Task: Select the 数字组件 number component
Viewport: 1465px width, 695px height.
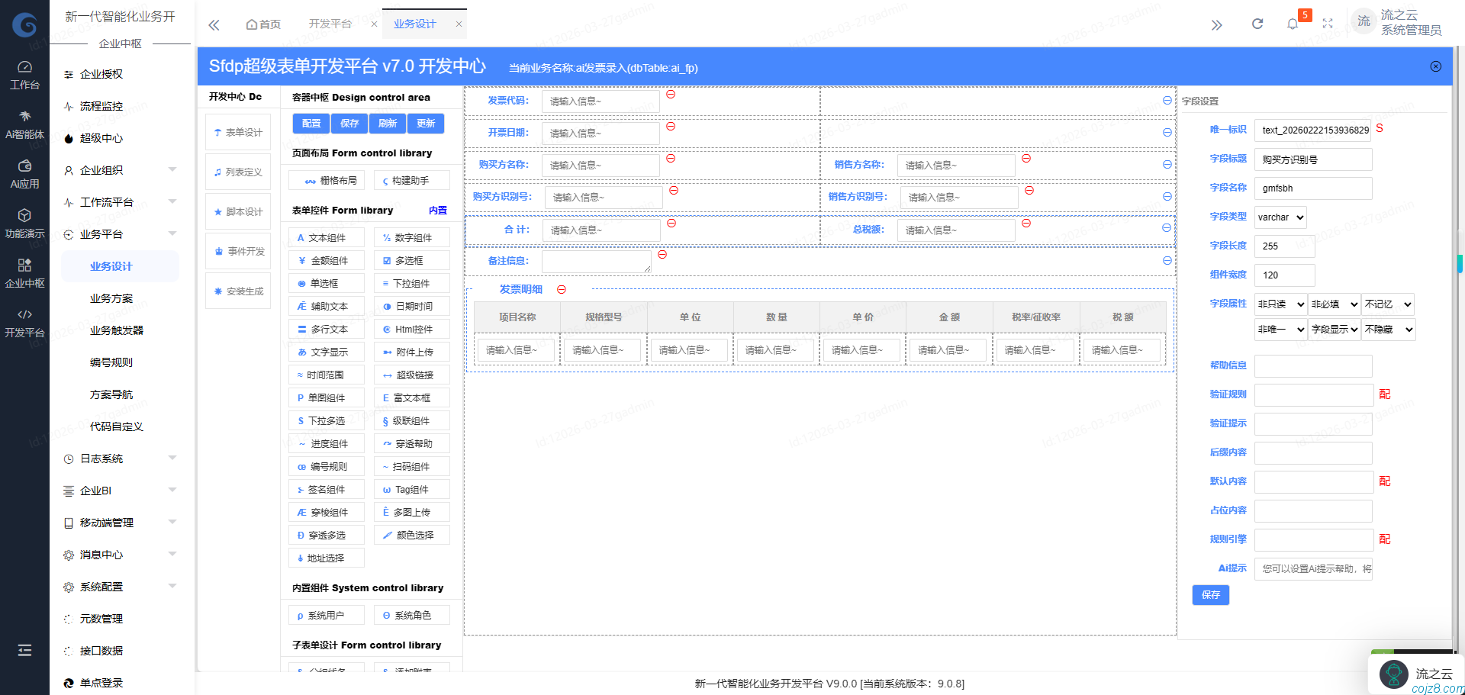Action: 411,237
